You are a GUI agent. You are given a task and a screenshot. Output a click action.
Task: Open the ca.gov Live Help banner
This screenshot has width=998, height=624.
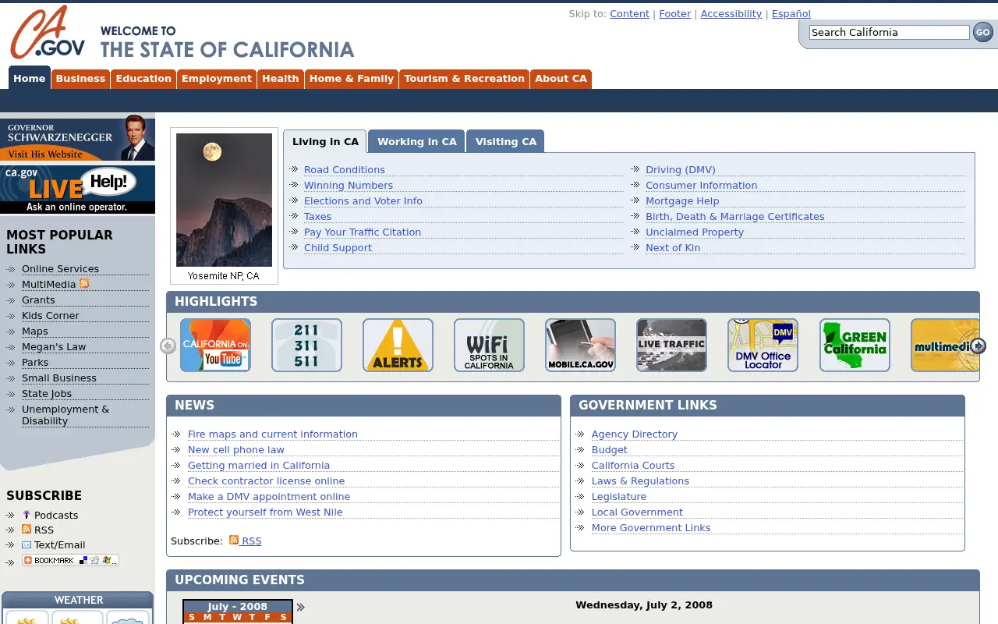77,190
